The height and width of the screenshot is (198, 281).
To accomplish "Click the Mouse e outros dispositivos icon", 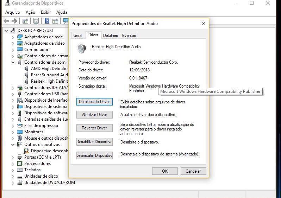I will [20, 138].
